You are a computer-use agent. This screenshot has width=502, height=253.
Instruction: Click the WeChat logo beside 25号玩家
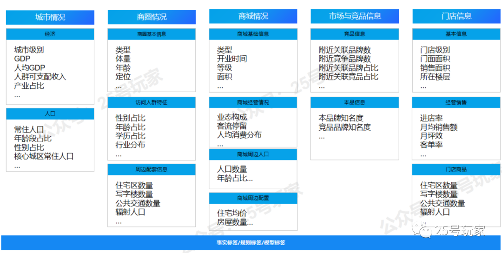coord(424,230)
